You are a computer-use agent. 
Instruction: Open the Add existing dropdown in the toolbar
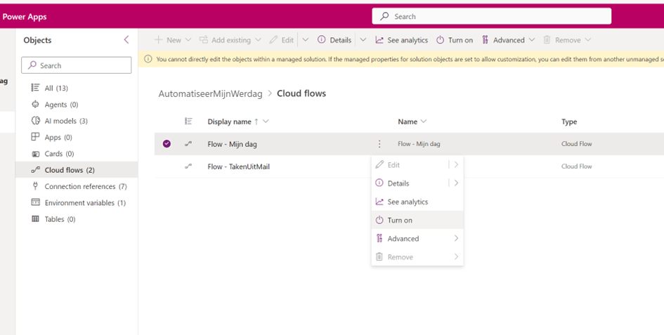click(258, 40)
